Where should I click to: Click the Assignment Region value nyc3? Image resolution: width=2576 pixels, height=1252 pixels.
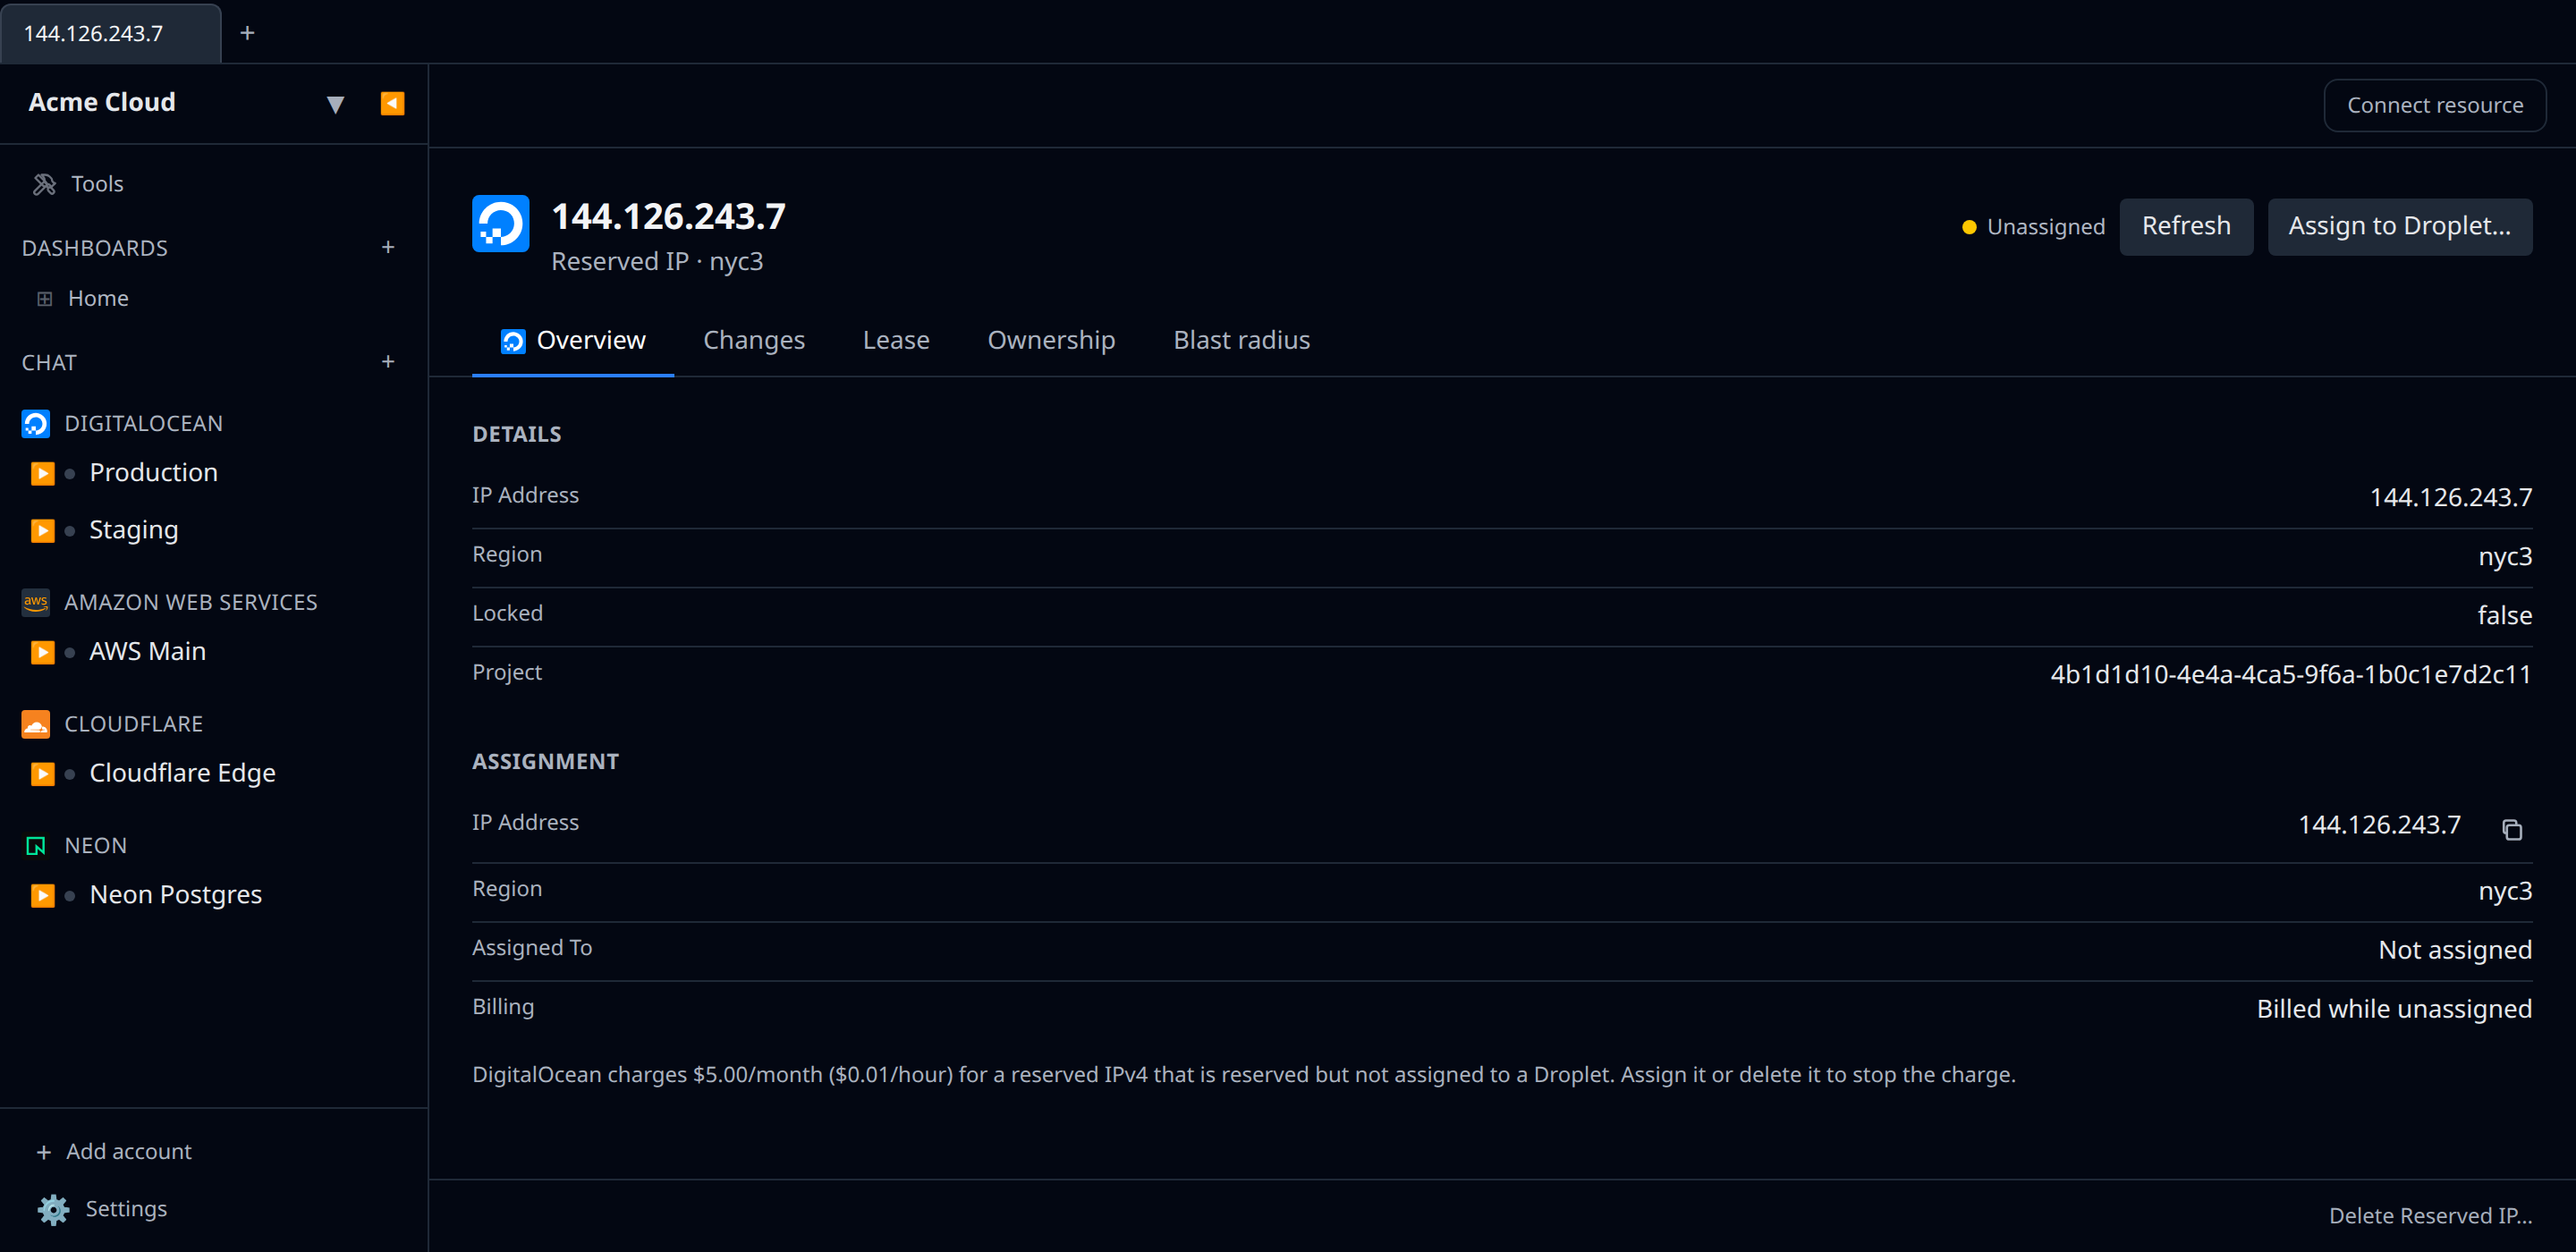2504,891
